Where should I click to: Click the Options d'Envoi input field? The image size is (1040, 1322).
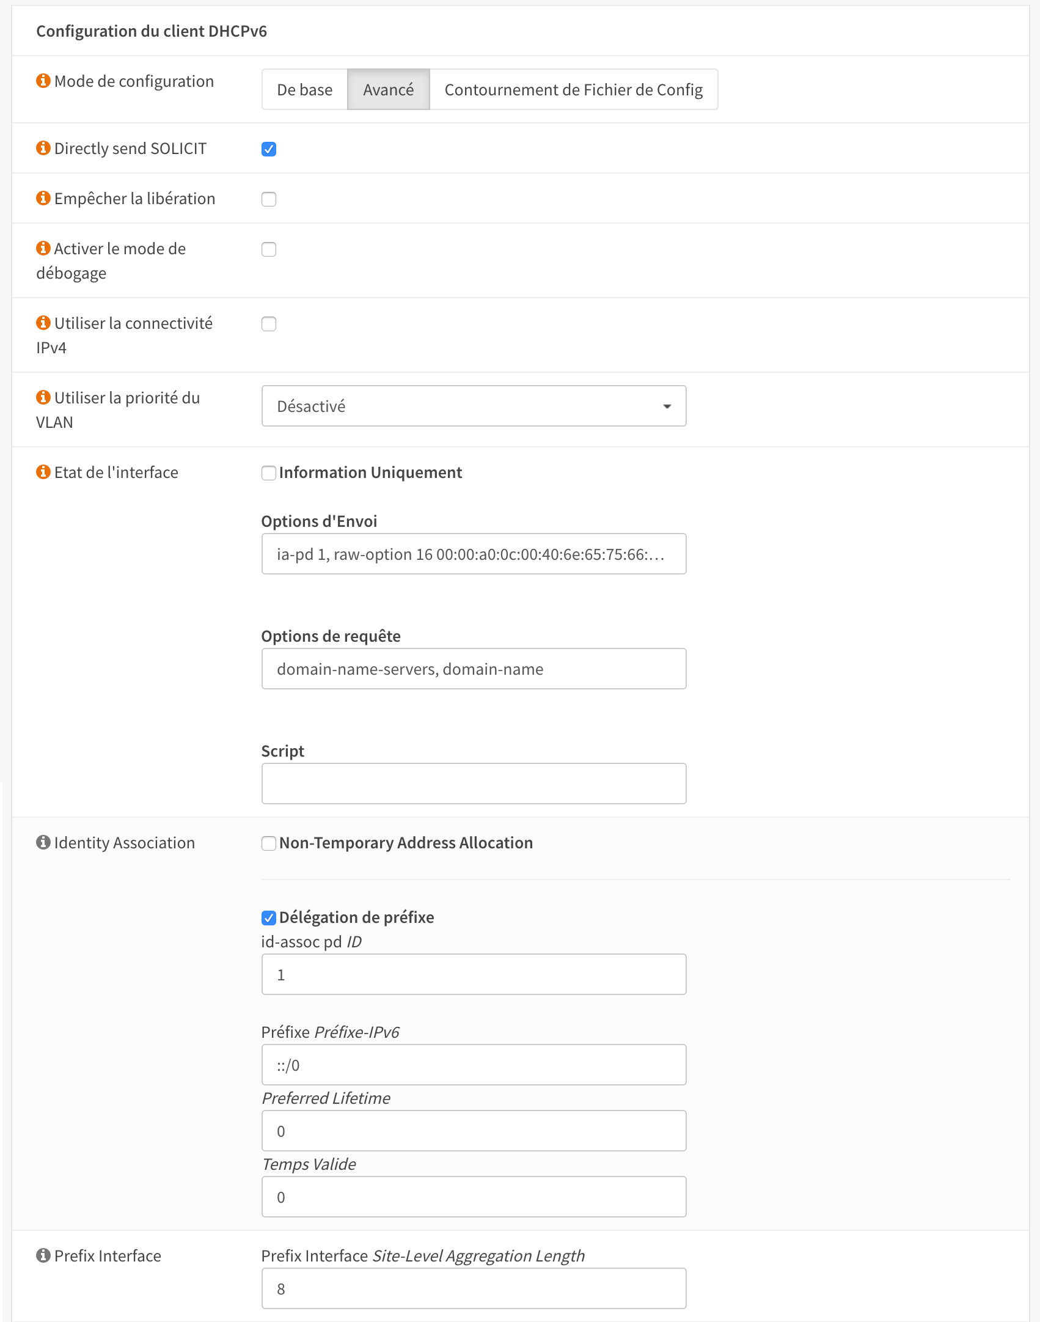pos(474,554)
